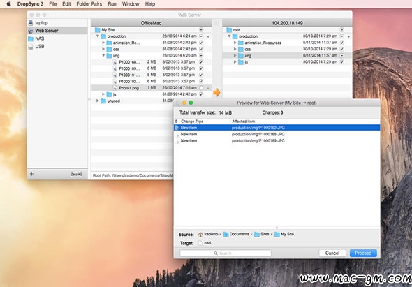Collapse the server-side production folder
The width and height of the screenshot is (412, 287).
[229, 36]
